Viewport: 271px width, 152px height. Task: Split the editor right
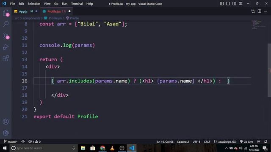click(260, 11)
